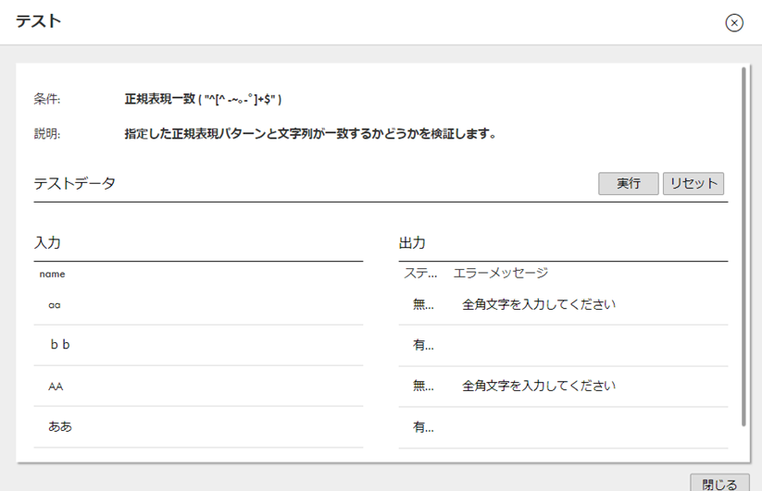762x491 pixels.
Task: Click the 有... status in the ああ row
Action: click(x=423, y=427)
